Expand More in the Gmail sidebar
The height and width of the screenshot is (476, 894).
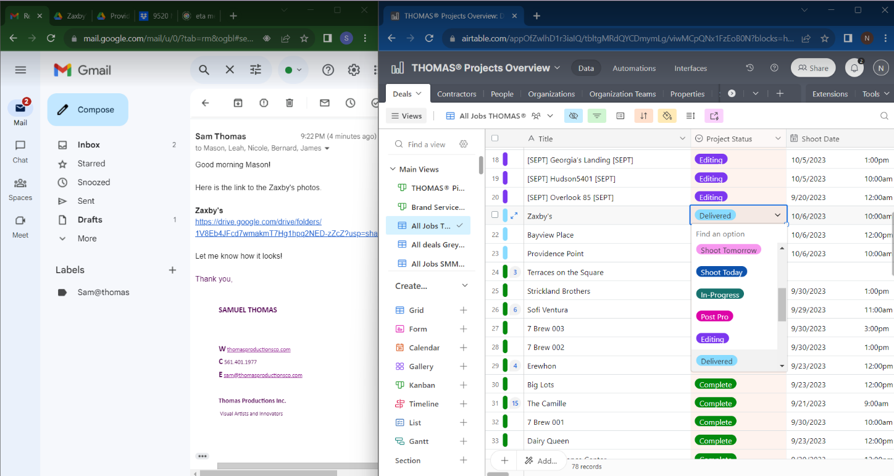click(x=86, y=238)
